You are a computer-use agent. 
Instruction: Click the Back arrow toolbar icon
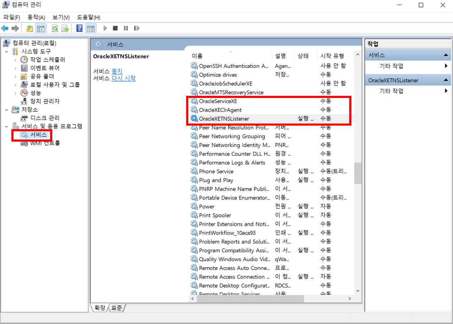5,28
